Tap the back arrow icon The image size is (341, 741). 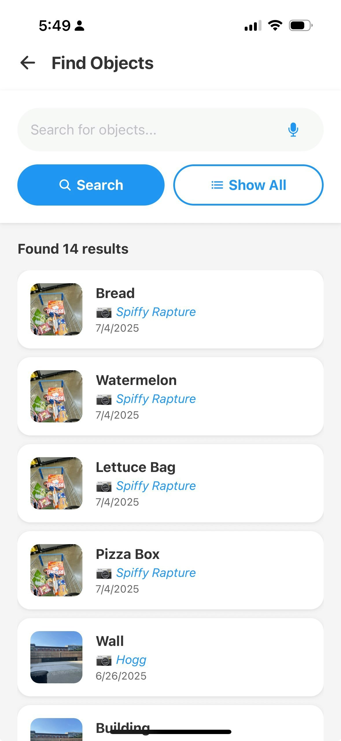[x=28, y=63]
